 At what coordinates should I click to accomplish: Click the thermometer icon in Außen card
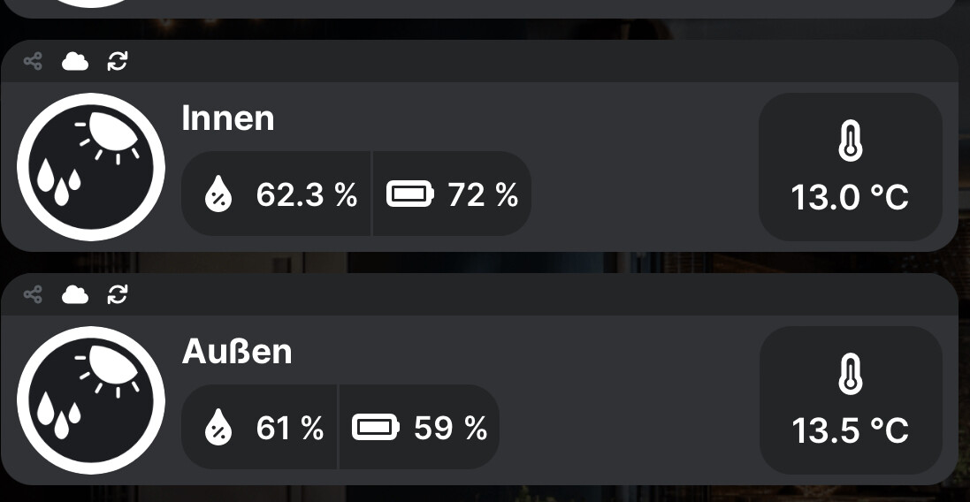(x=850, y=375)
